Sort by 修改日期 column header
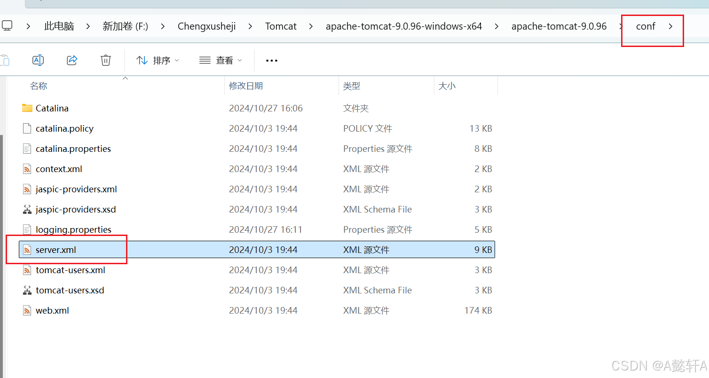 tap(246, 86)
